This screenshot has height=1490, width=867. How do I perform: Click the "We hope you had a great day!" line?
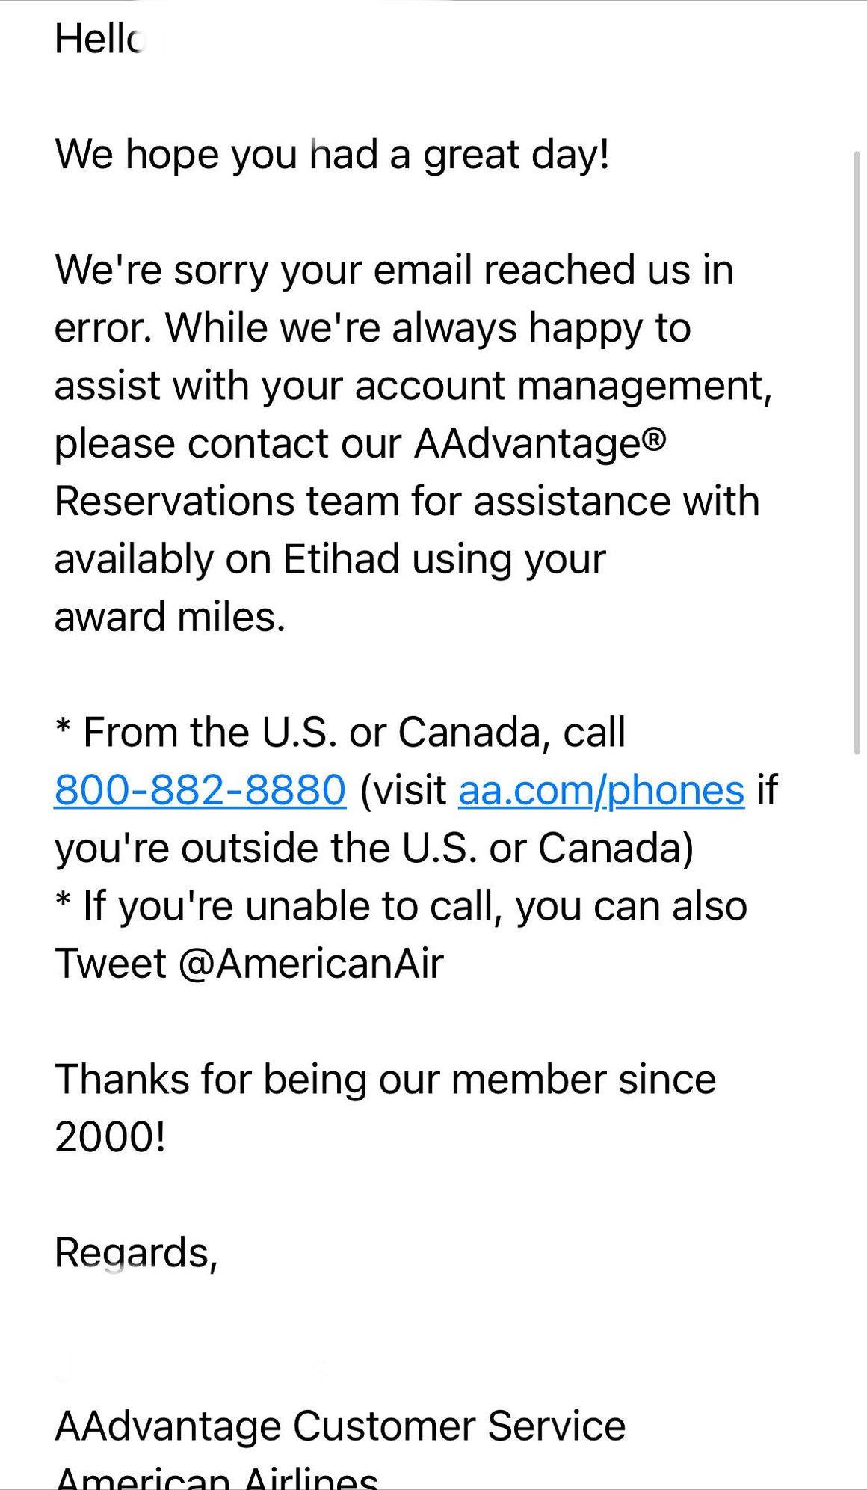coord(332,155)
